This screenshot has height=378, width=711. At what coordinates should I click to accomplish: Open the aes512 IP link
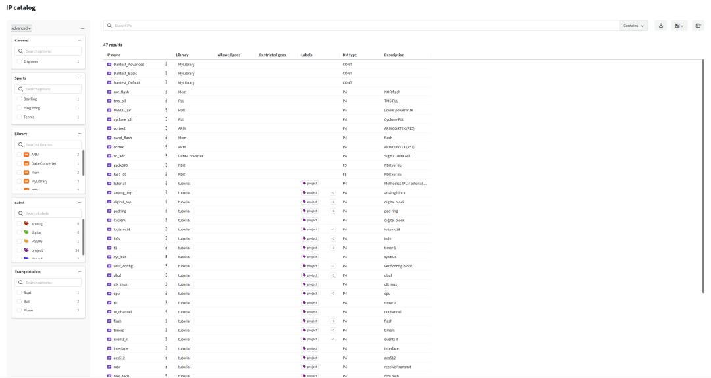120,358
